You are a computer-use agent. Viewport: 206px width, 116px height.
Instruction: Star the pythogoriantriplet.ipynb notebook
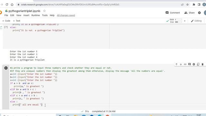[x=44, y=11]
